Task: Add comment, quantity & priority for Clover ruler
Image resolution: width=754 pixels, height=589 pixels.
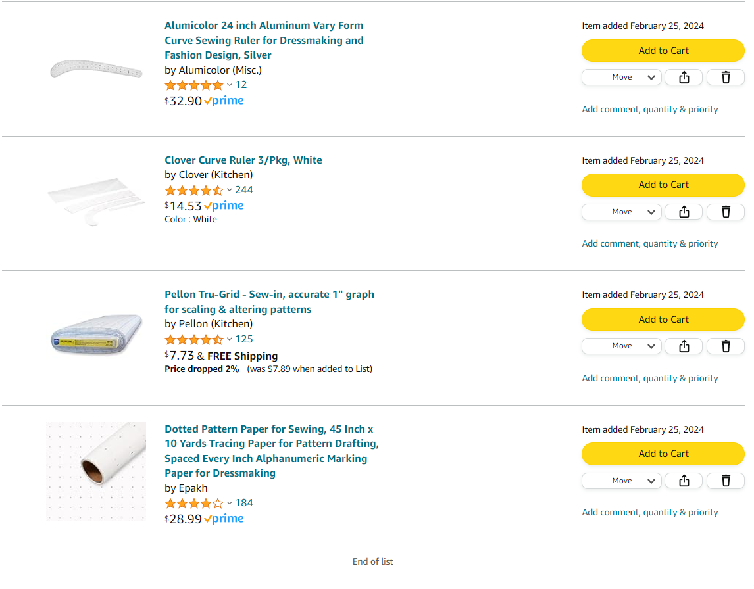Action: pyautogui.click(x=649, y=243)
